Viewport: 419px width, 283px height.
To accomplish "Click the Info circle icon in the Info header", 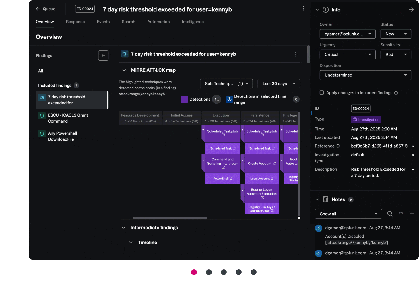I will [325, 9].
